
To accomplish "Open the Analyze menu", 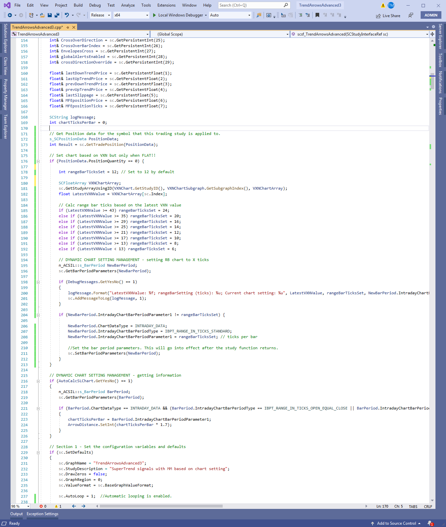I will click(x=128, y=5).
